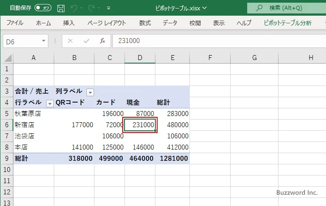The image size is (326, 206).
Task: Expand the Name Box dropdown arrow
Action: 44,41
